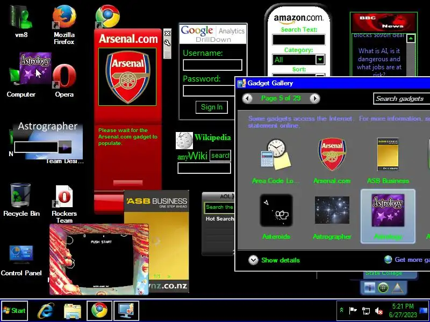430x322 pixels.
Task: Open the network tray icon
Action: coord(366,311)
